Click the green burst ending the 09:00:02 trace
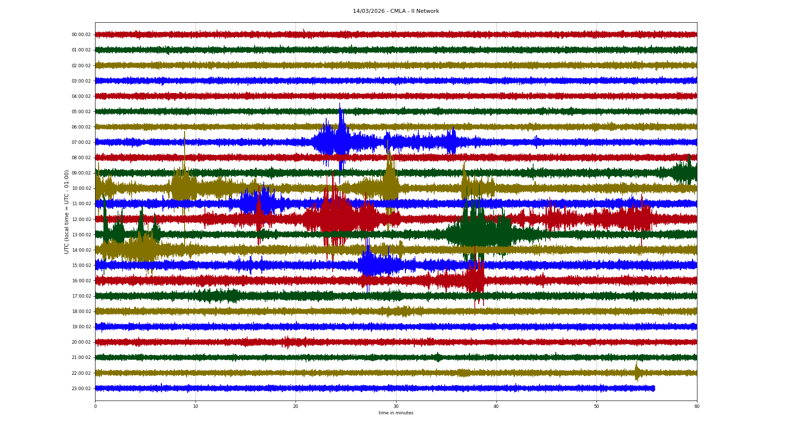This screenshot has height=445, width=792. (686, 173)
